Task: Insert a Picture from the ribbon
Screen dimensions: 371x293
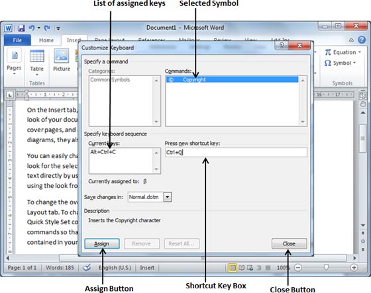Action: (62, 60)
